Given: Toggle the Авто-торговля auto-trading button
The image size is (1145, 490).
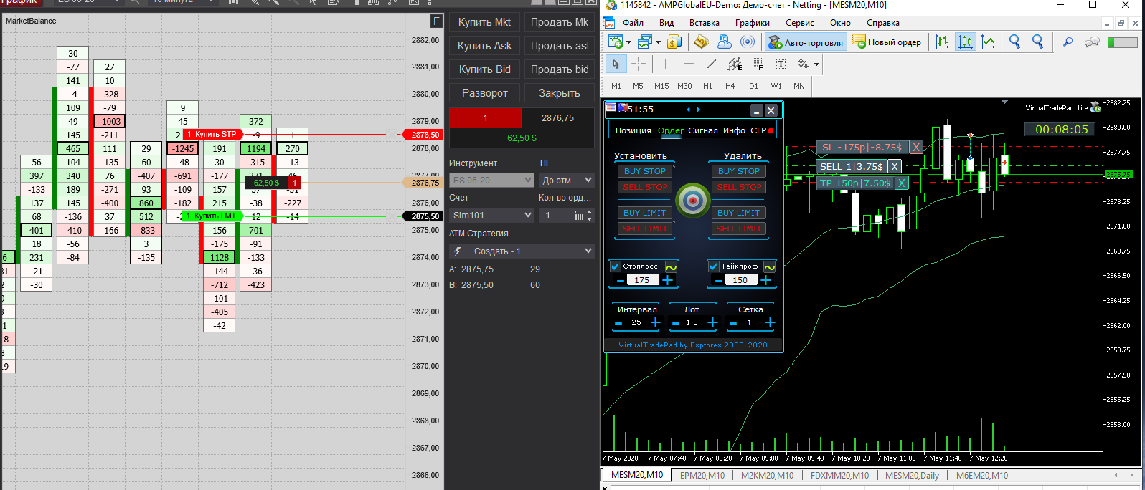Looking at the screenshot, I should click(x=806, y=42).
